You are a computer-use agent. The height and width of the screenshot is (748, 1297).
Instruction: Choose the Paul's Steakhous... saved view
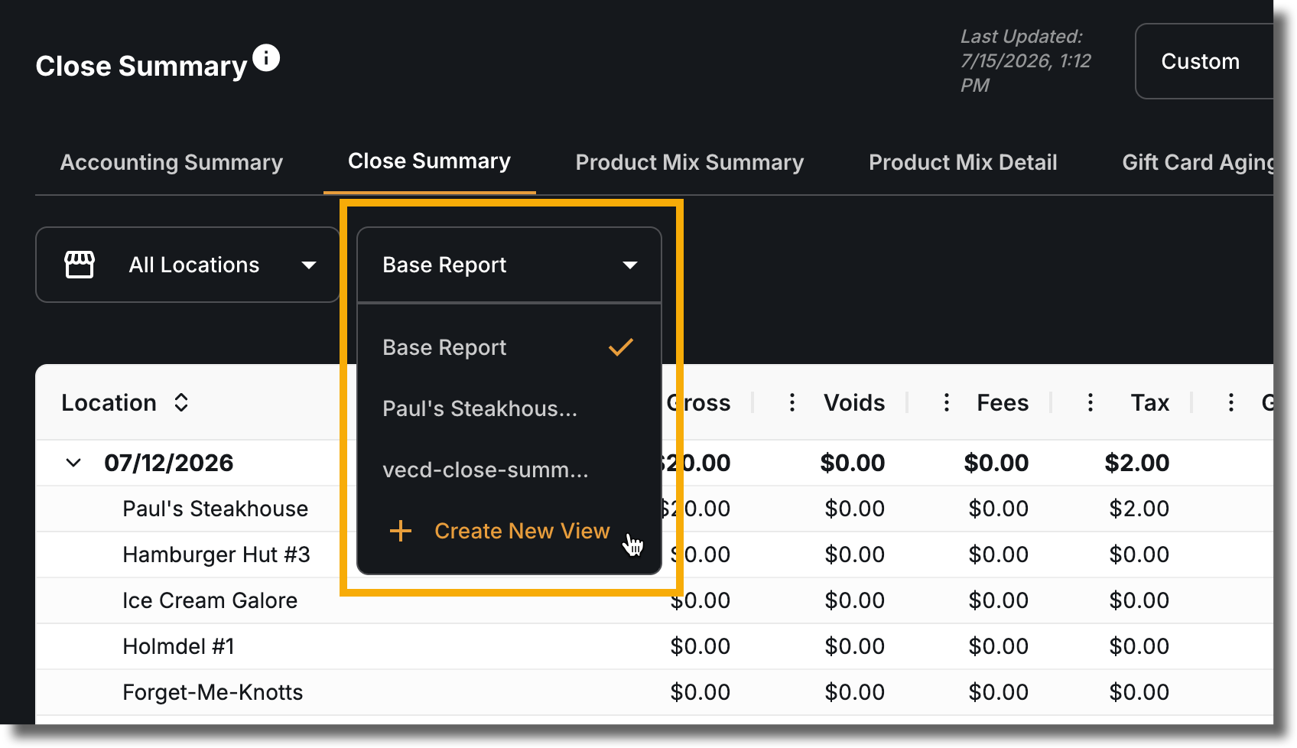(509, 408)
